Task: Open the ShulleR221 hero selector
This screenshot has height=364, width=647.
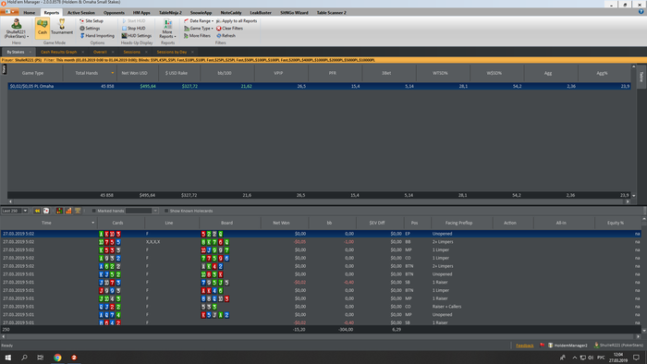Action: point(16,28)
